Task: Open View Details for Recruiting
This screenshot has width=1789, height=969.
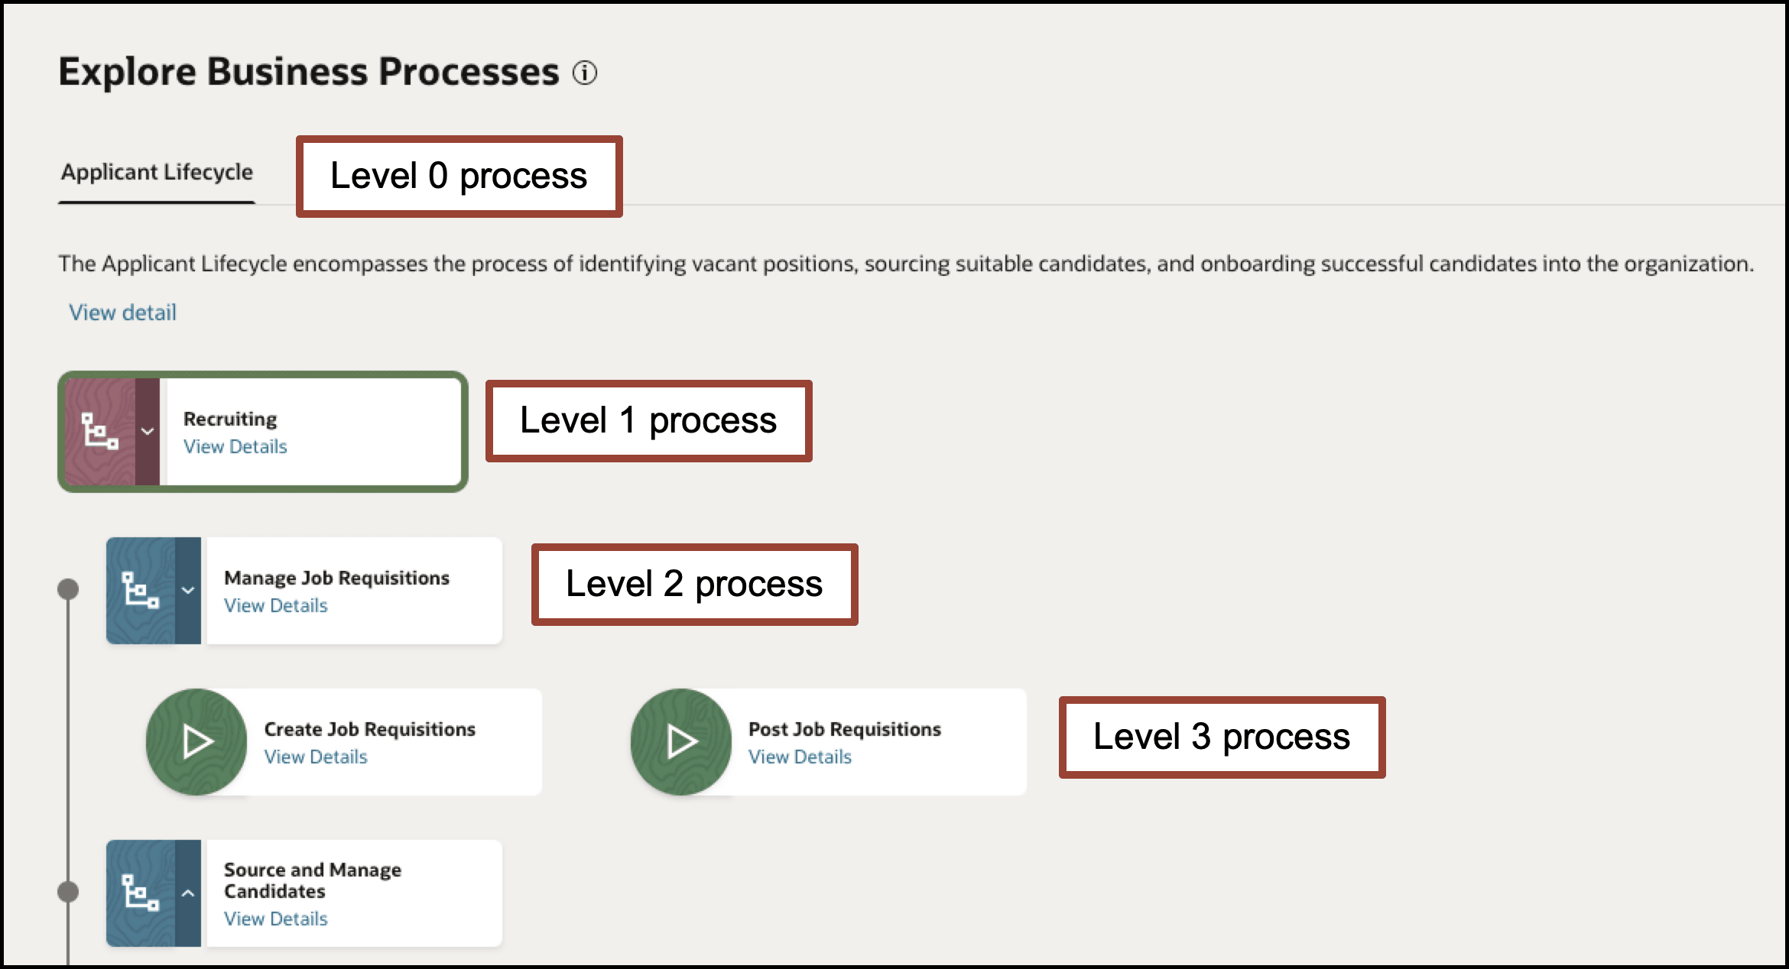Action: [x=234, y=446]
